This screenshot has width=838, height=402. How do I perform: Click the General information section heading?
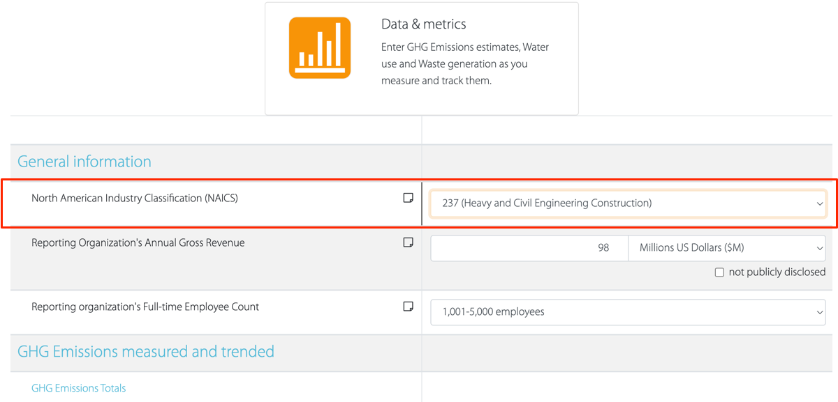pyautogui.click(x=84, y=162)
